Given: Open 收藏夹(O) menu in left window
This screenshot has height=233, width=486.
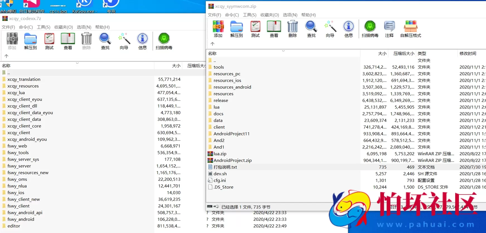Looking at the screenshot, I should pos(64,27).
